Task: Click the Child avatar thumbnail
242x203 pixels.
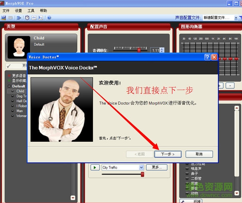Action: point(19,47)
